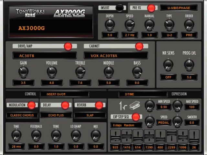Click the BASS knob
The image size is (207, 155).
tap(137, 72)
